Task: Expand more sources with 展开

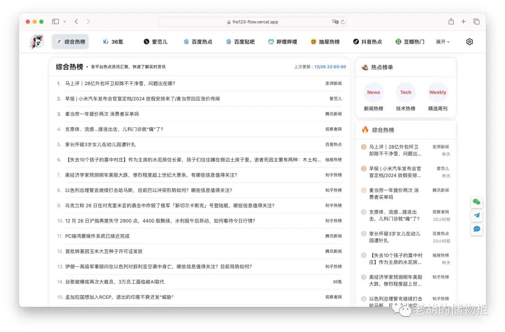Action: click(442, 42)
